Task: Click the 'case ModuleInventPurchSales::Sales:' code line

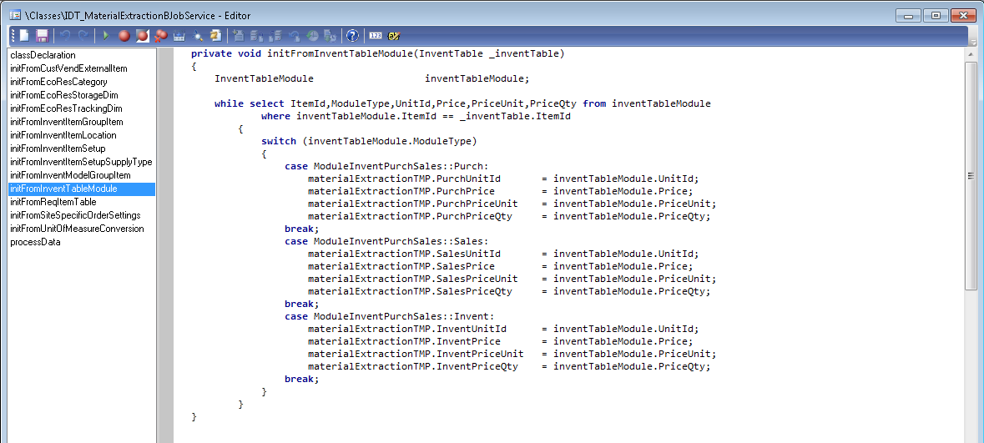Action: point(386,242)
